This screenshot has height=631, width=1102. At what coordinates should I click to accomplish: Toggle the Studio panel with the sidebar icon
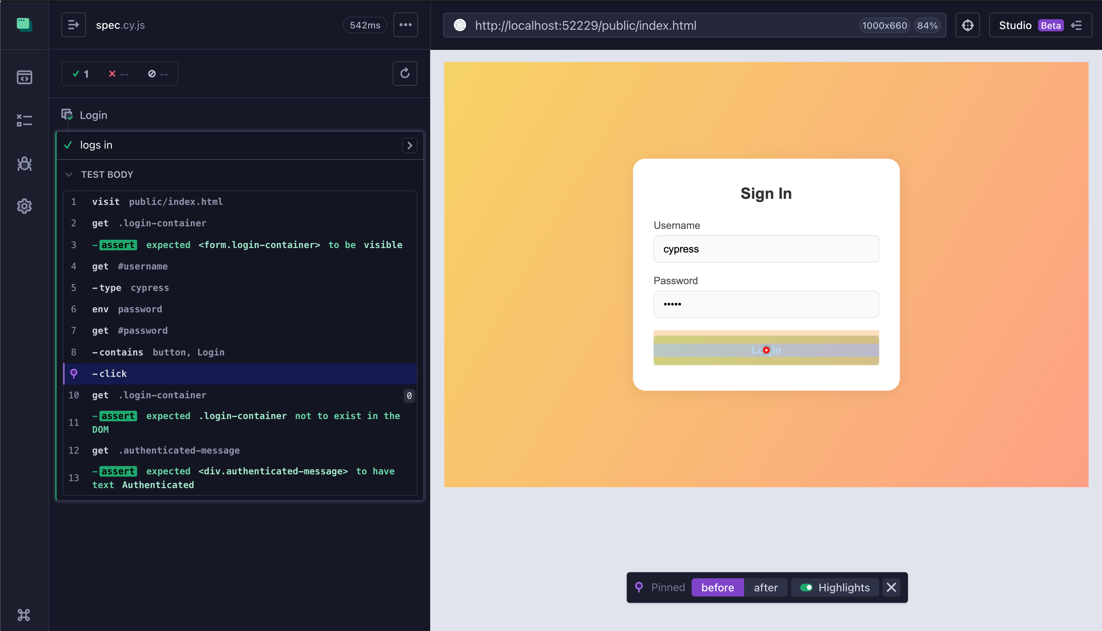click(x=1077, y=25)
